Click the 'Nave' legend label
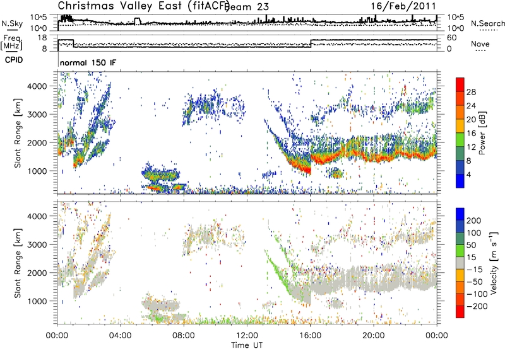505x349 pixels. click(x=480, y=43)
